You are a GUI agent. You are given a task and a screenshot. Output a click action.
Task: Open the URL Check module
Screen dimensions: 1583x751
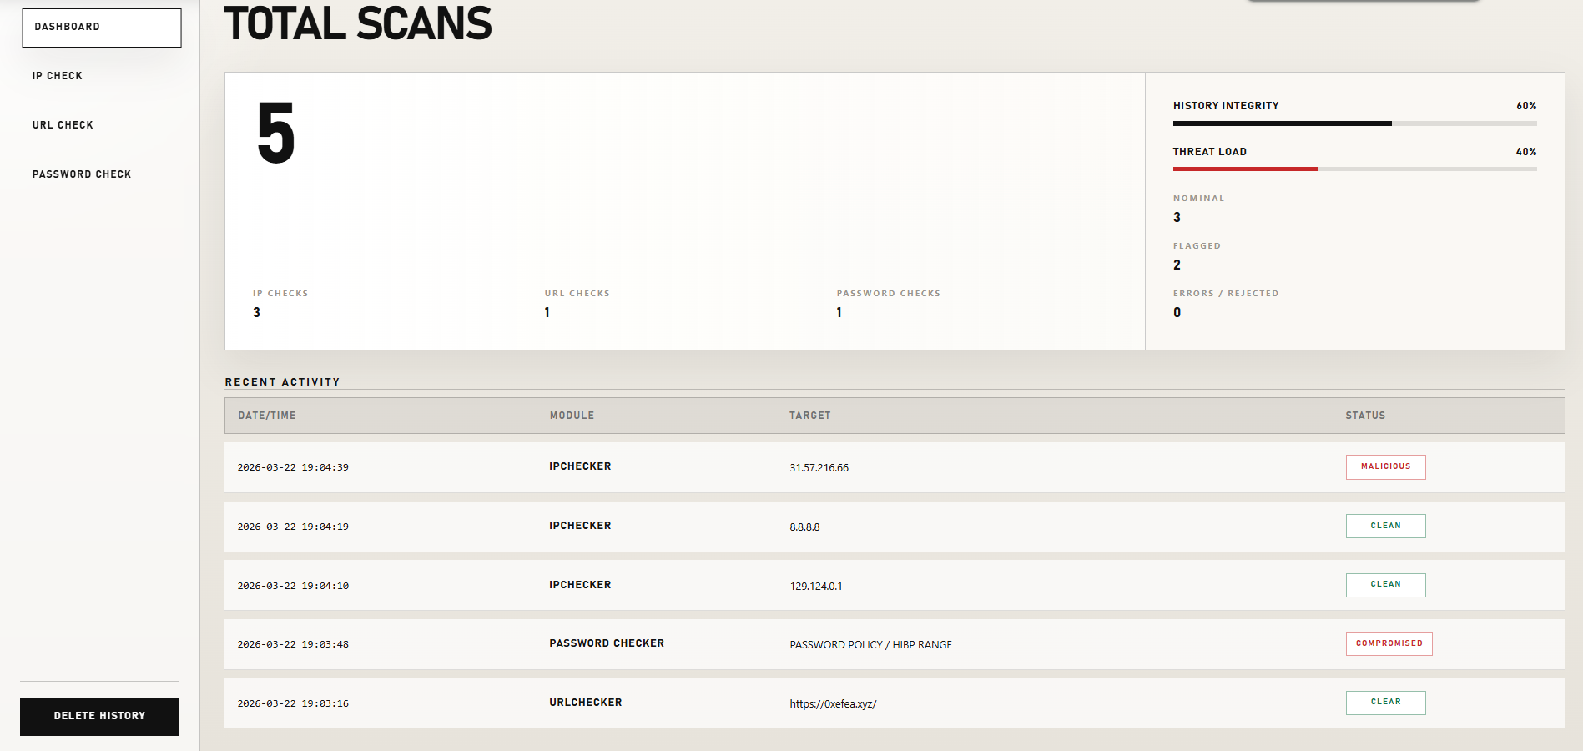pos(63,125)
